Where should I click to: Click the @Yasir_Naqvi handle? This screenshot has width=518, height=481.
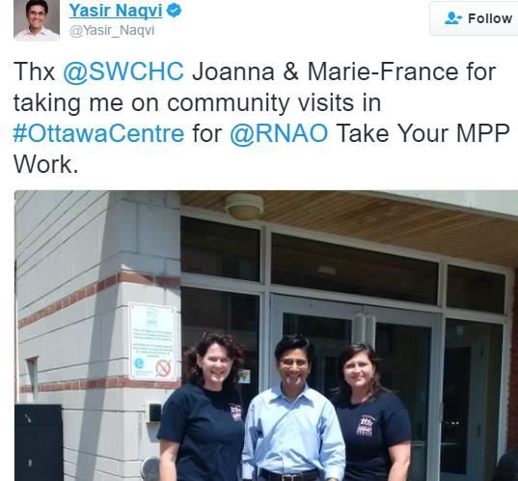pyautogui.click(x=112, y=31)
